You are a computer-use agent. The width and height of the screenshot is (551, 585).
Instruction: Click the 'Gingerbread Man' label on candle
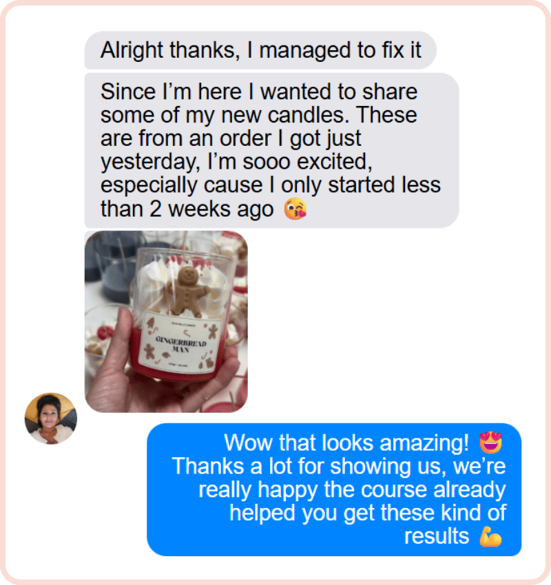pos(180,344)
